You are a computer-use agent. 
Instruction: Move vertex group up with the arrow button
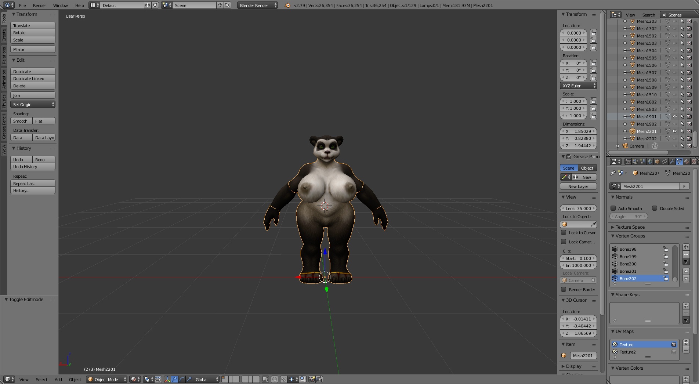(686, 271)
